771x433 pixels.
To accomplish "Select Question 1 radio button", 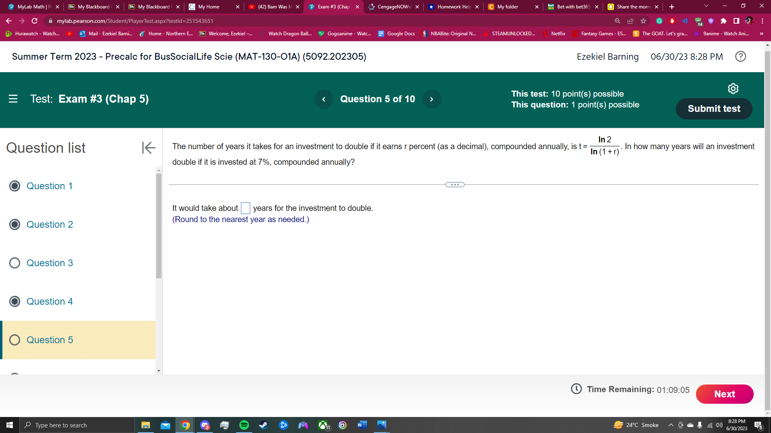I will coord(15,186).
